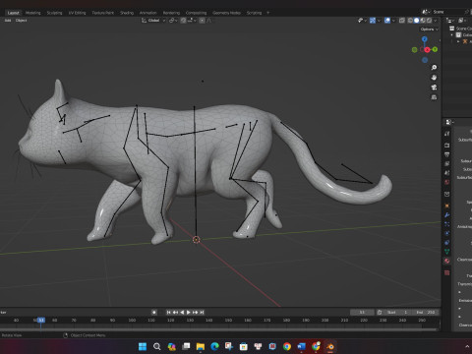Open the proportional editing falloff menu
The height and width of the screenshot is (354, 472).
click(x=209, y=21)
